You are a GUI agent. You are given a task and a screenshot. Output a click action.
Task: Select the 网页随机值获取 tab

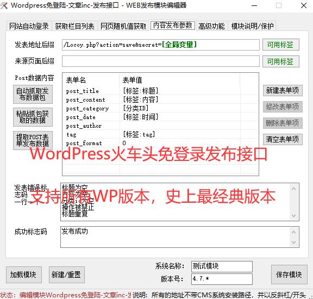click(123, 26)
